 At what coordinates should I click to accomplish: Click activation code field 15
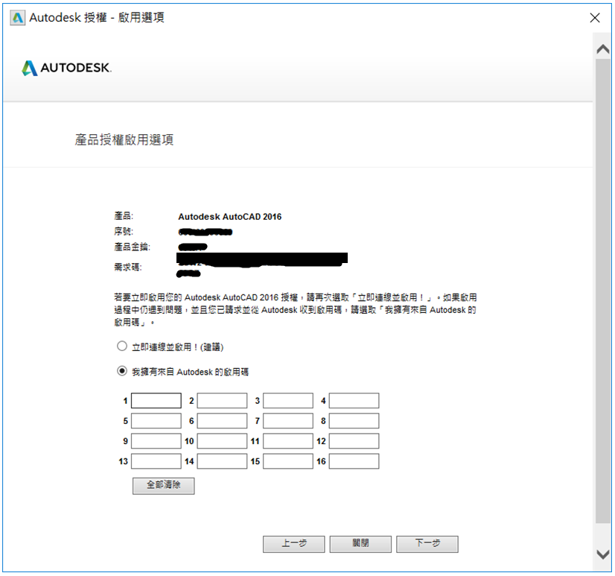288,461
